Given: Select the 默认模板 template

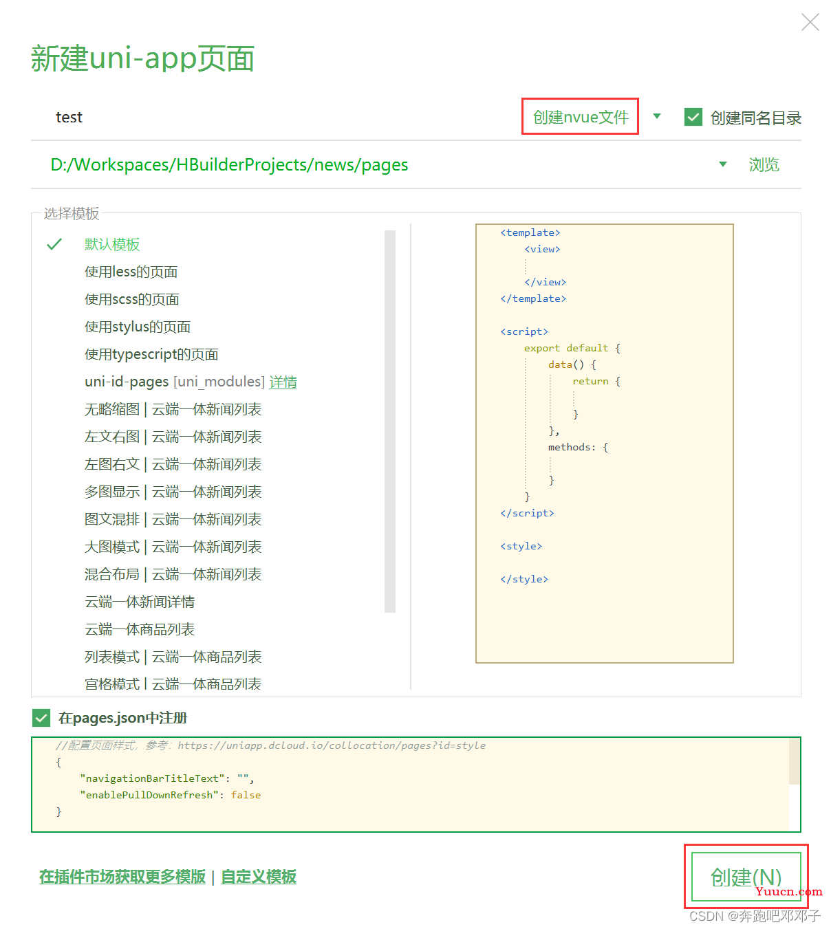Looking at the screenshot, I should tap(112, 245).
